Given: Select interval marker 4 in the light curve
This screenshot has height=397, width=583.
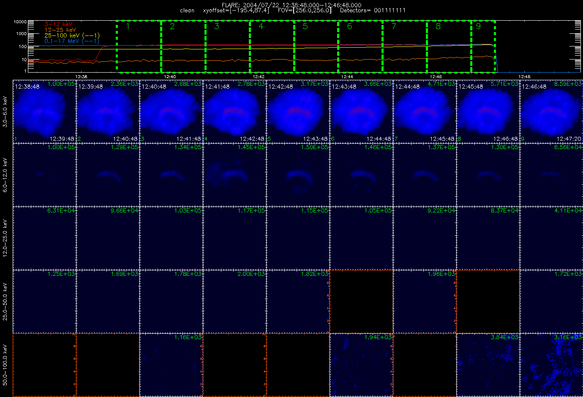Looking at the screenshot, I should (261, 26).
